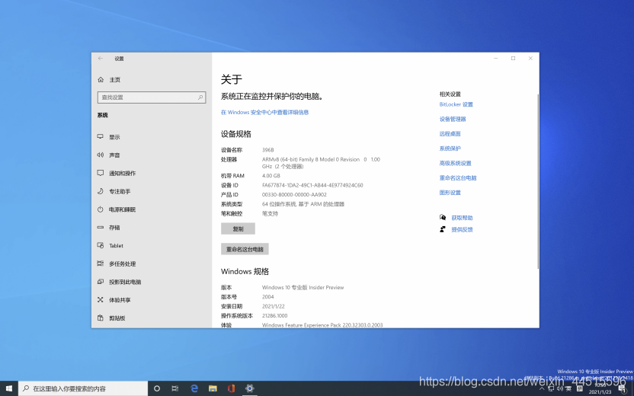Open Cortana circle on taskbar
The width and height of the screenshot is (634, 396).
157,388
